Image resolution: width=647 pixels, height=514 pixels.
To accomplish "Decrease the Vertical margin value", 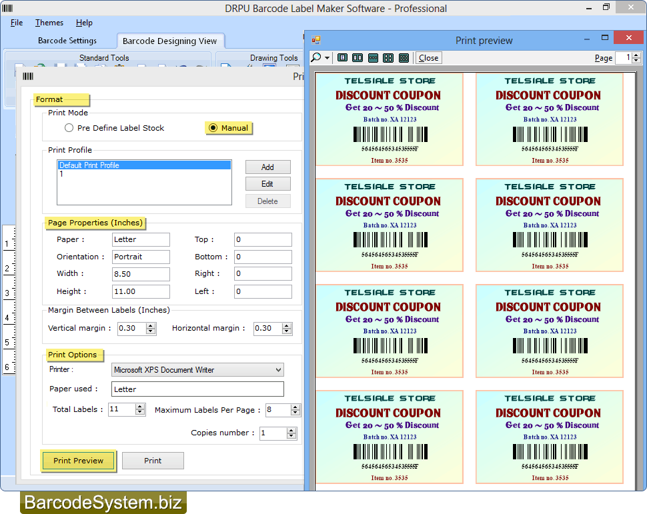I will click(x=151, y=331).
